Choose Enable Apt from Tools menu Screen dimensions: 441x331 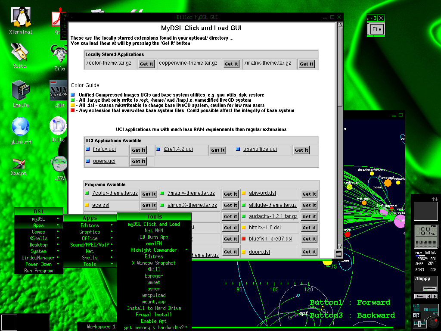pos(154,321)
